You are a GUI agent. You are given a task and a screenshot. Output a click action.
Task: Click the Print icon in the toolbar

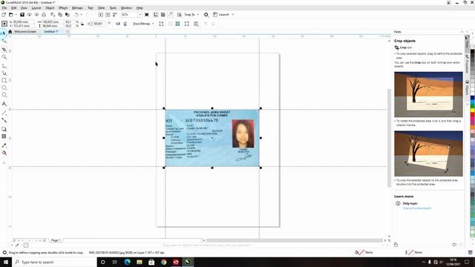pos(44,15)
